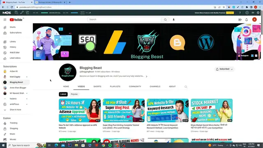Screen dimensions: 263x148
Task: Click the MOZ bar logo
Action: coord(7,13)
